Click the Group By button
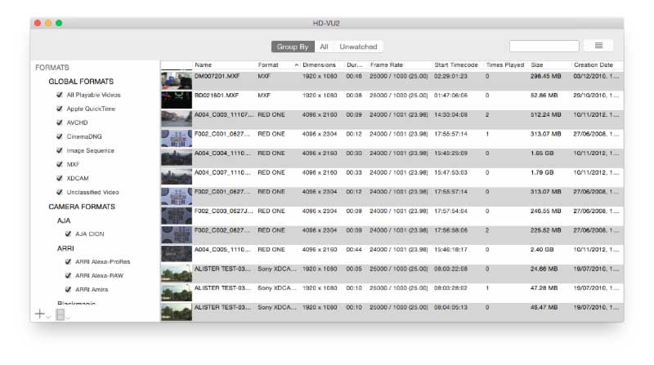 (292, 47)
